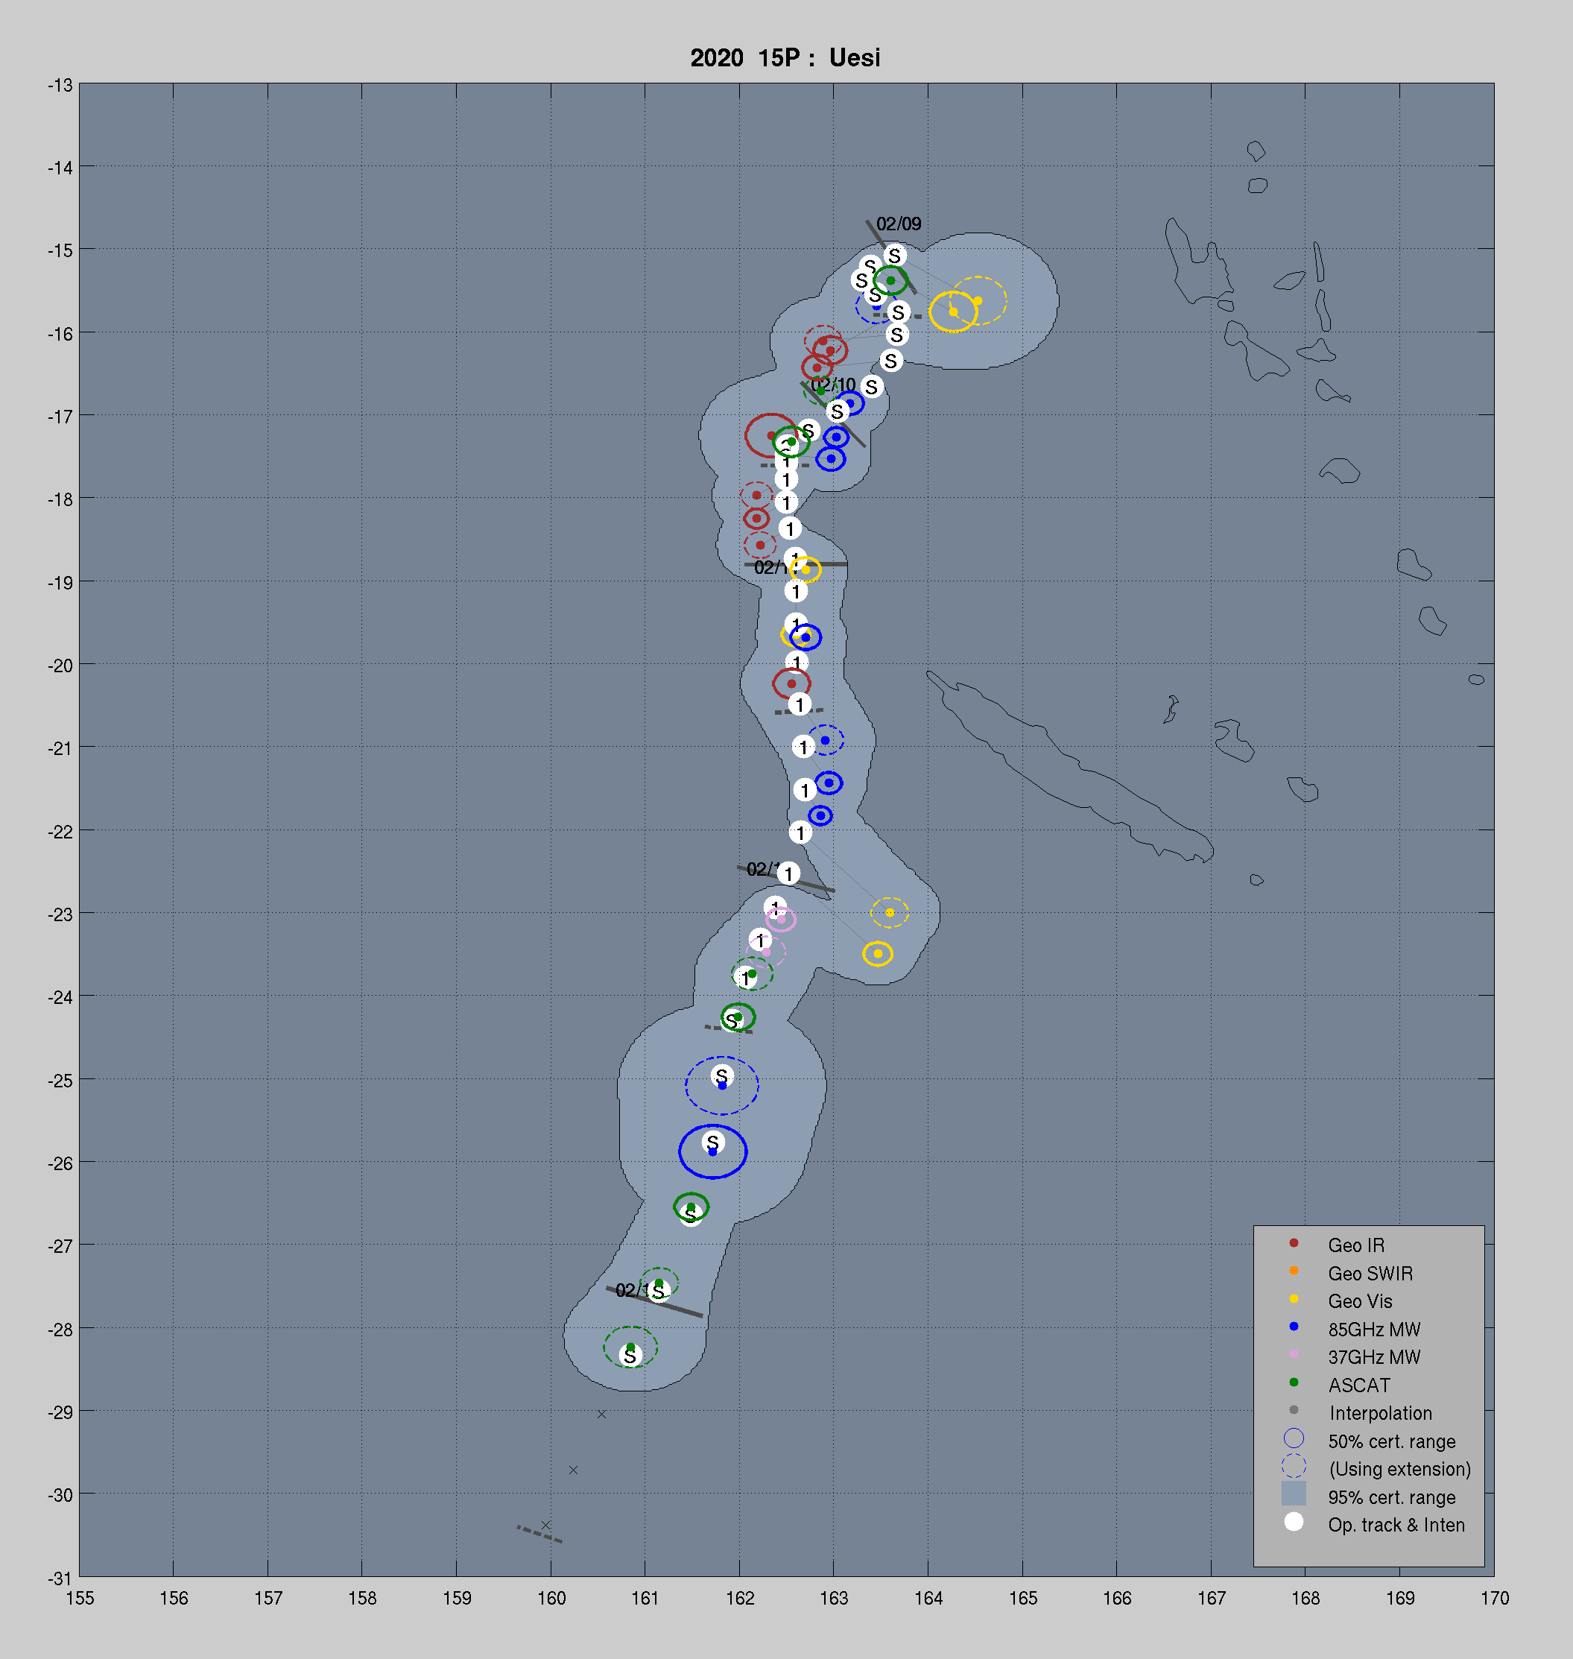Click the 37GHz MW pink legend dot
1573x1659 pixels.
click(1294, 1354)
